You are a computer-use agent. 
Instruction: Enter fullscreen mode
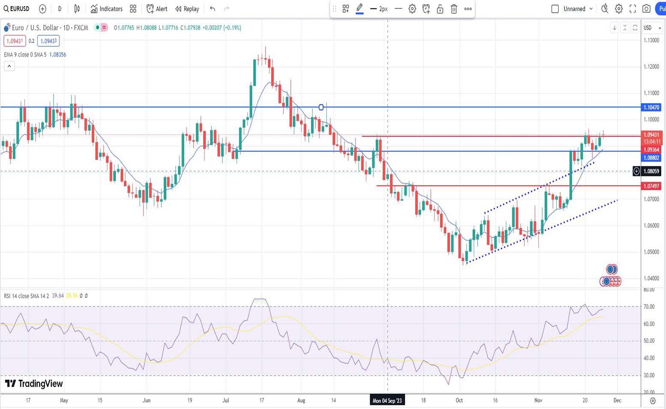click(x=633, y=9)
